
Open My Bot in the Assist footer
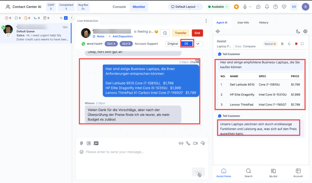pyautogui.click(x=273, y=173)
